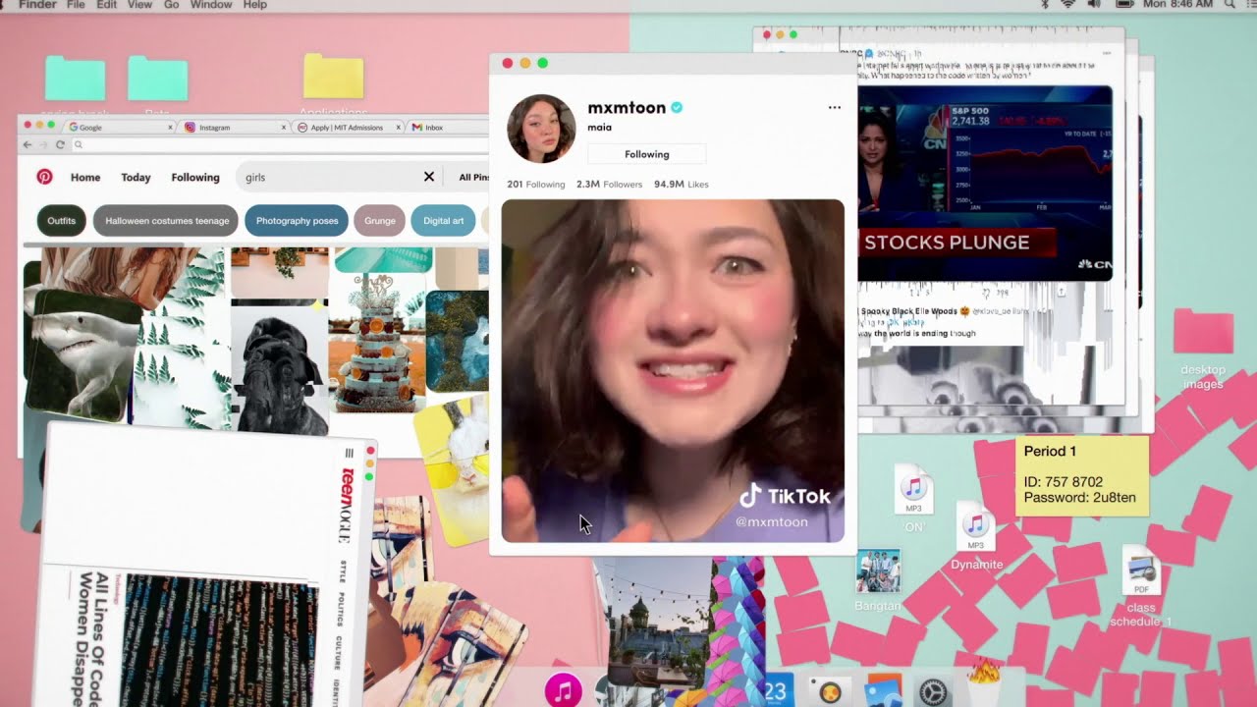Select the Photography poses chip

click(x=297, y=221)
